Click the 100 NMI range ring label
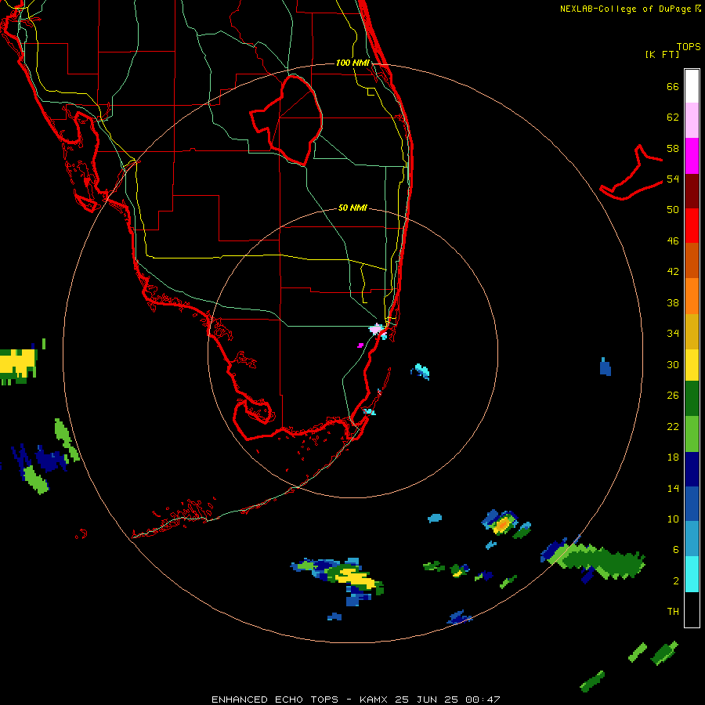The image size is (705, 705). tap(352, 63)
